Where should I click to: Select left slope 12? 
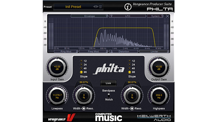[81, 61]
